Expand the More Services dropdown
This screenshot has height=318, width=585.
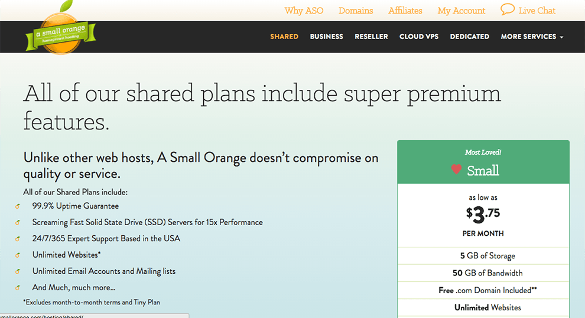point(532,37)
